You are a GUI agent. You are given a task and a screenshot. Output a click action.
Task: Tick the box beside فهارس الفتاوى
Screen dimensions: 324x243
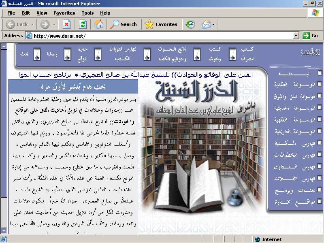[320, 166]
